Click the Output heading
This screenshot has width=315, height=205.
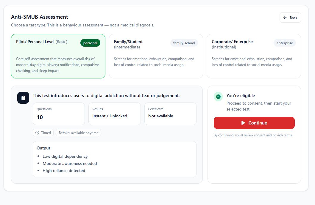click(x=43, y=148)
